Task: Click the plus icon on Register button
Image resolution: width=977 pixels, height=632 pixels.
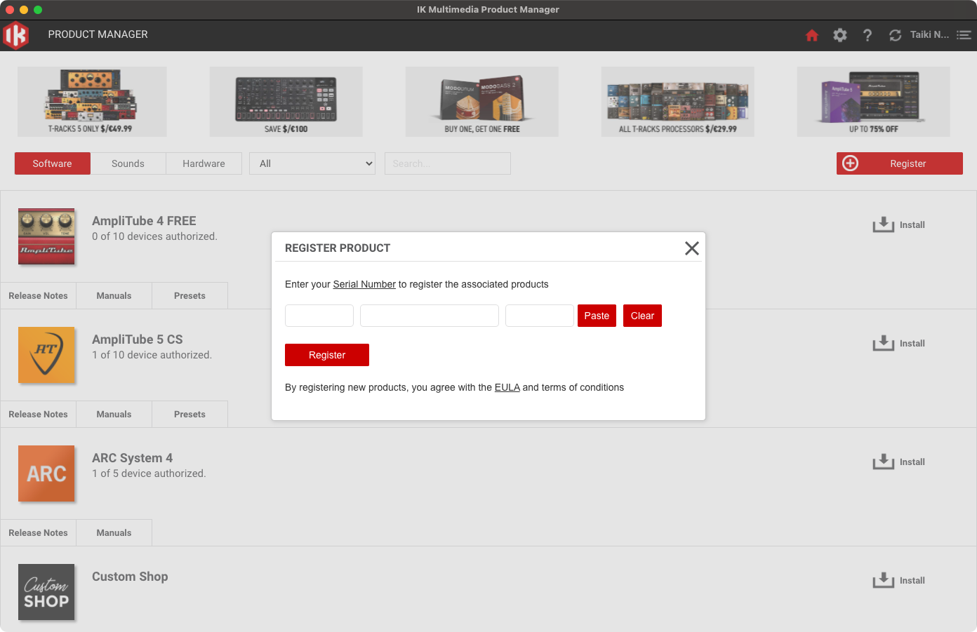Action: [x=850, y=163]
